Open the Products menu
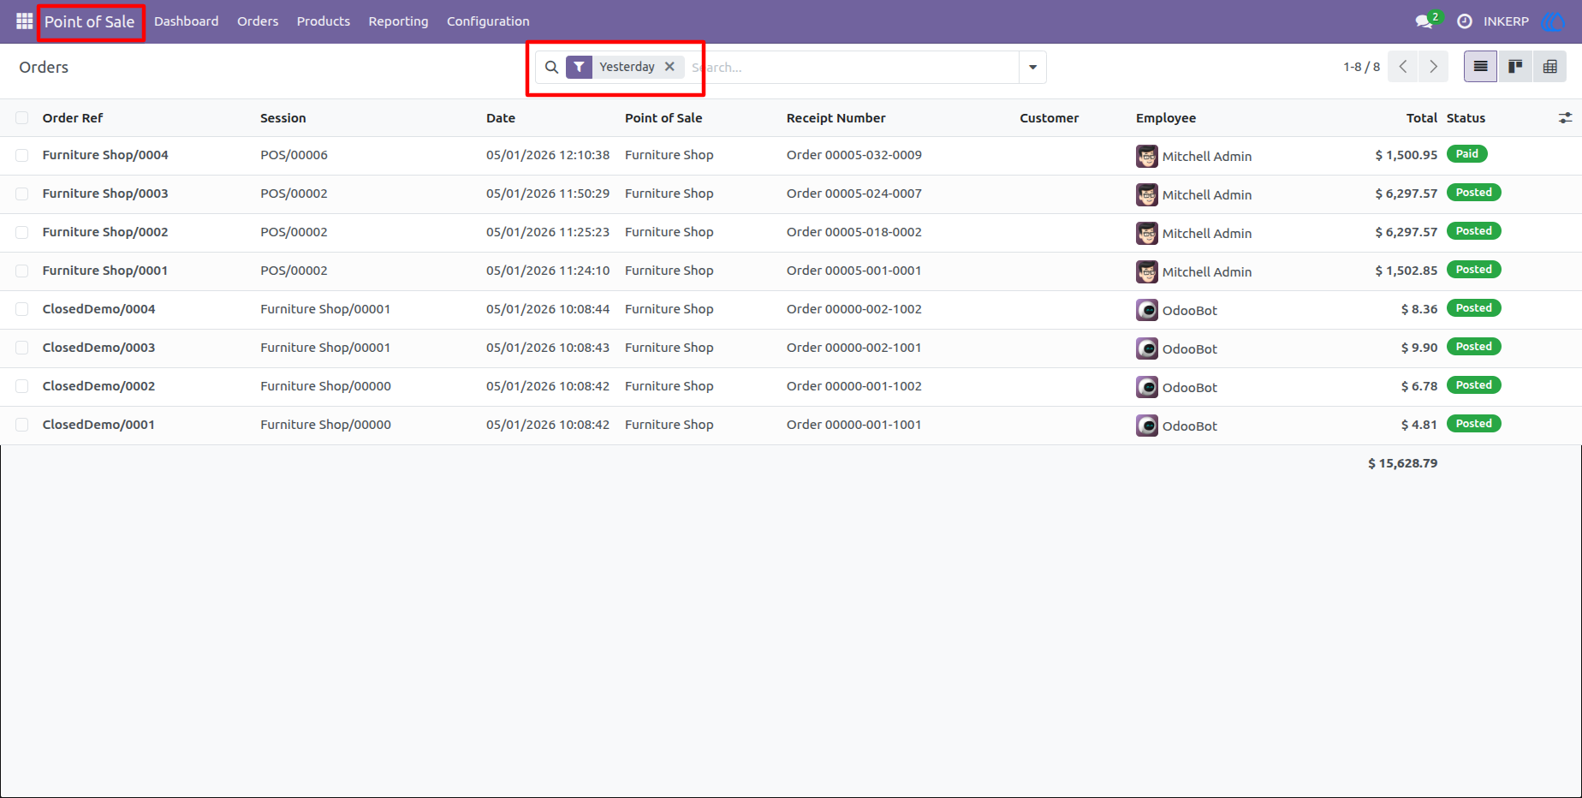Screen dimensions: 1582x798 [x=324, y=21]
